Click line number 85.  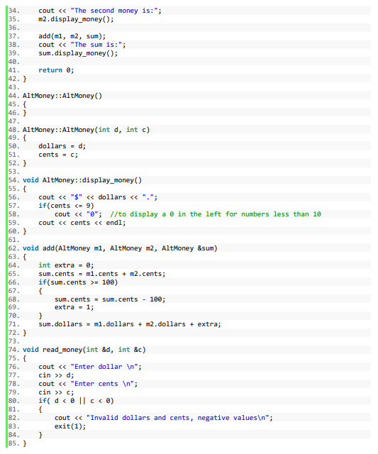pos(14,443)
